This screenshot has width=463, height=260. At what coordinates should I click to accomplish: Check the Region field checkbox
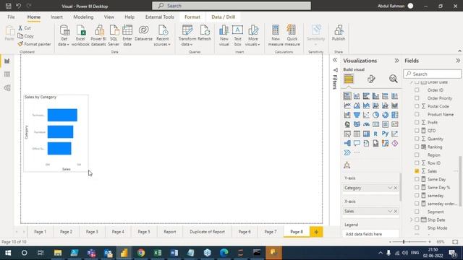coord(417,155)
